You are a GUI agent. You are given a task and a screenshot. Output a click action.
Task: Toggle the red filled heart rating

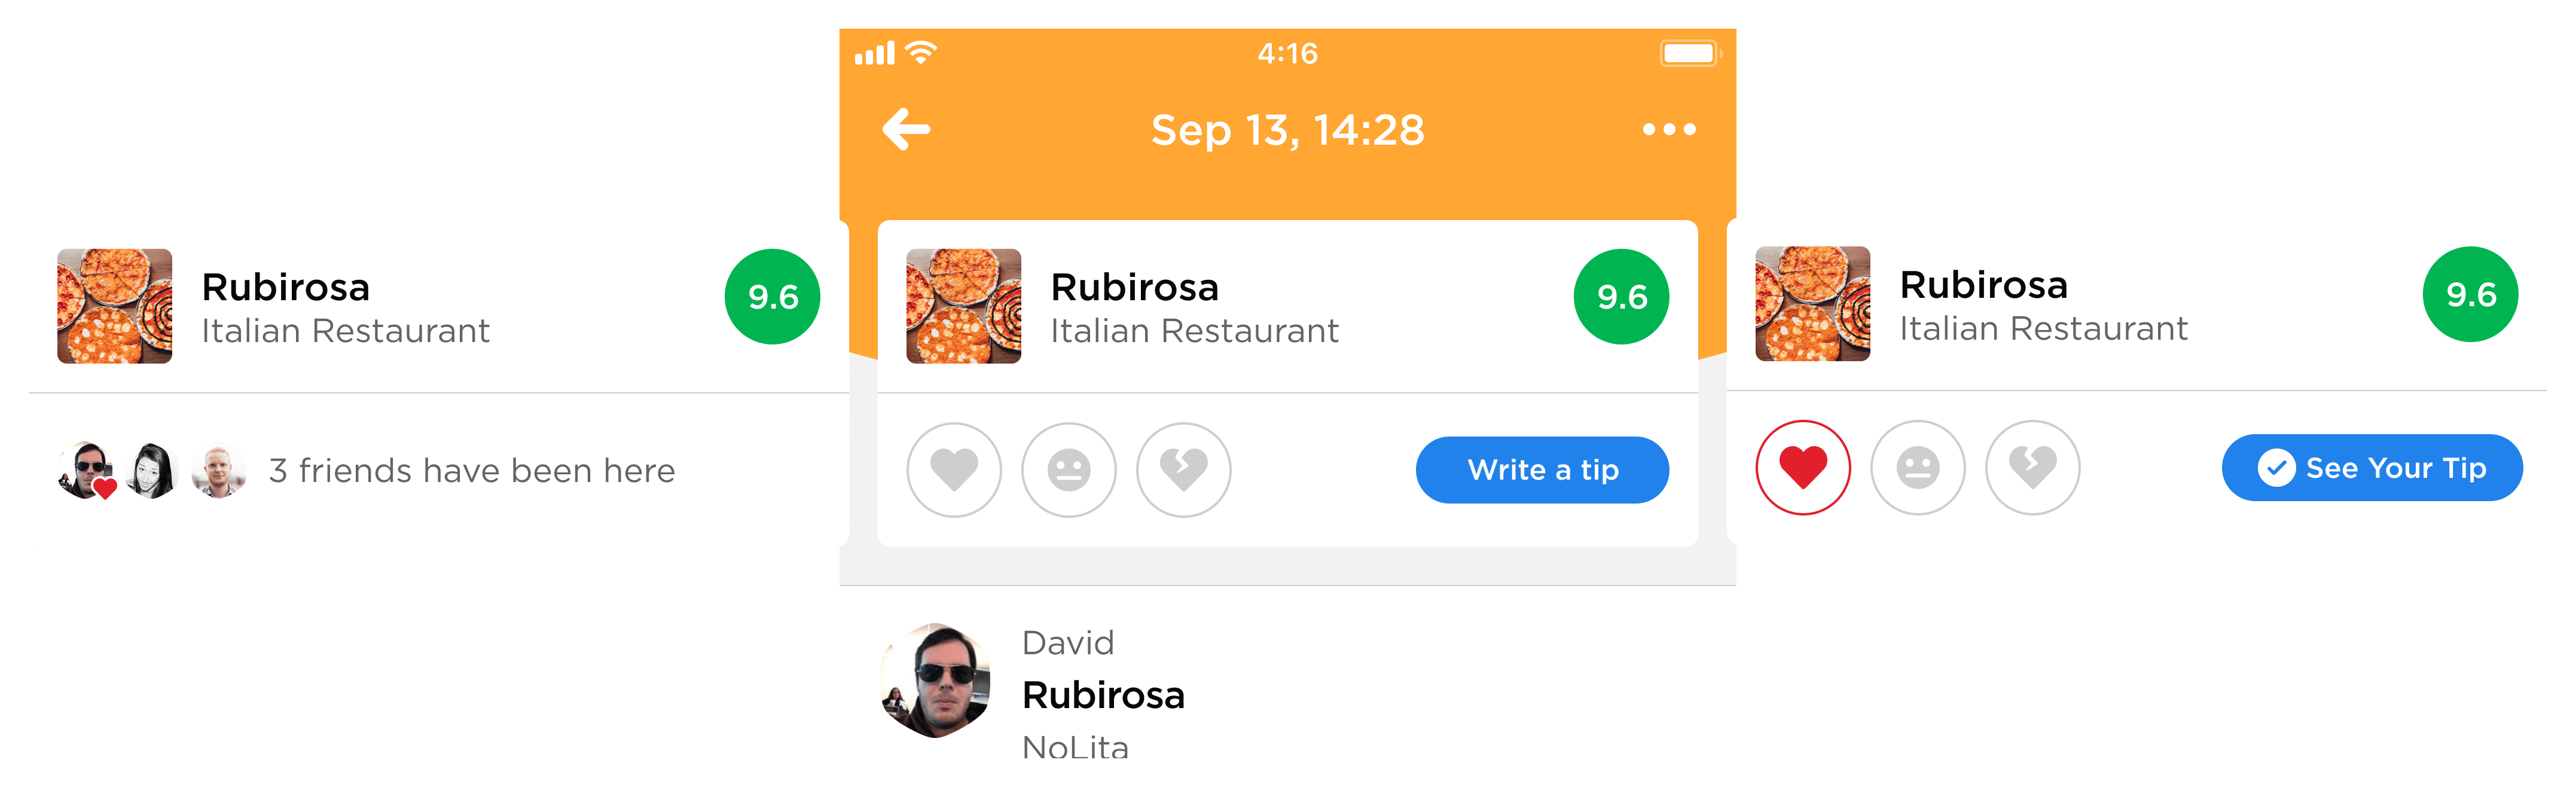(1803, 468)
